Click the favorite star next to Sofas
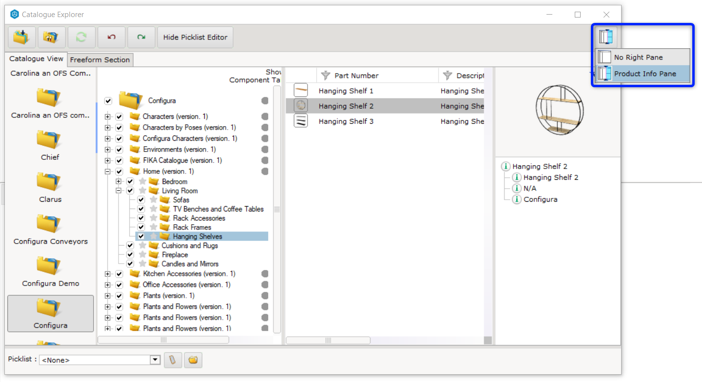 coord(153,200)
